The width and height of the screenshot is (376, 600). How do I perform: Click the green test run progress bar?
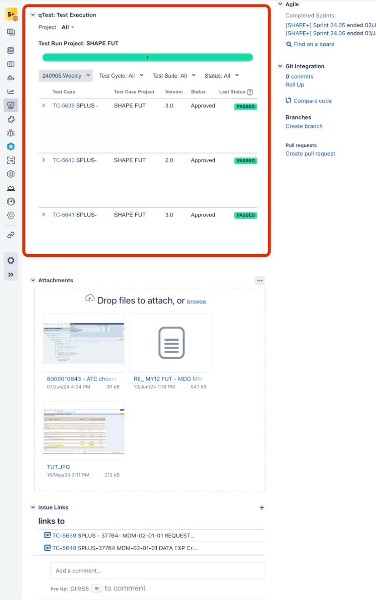(x=148, y=58)
